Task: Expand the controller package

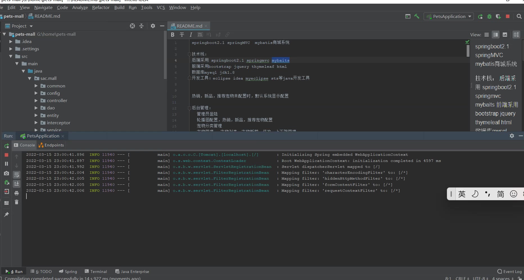Action: 36,100
